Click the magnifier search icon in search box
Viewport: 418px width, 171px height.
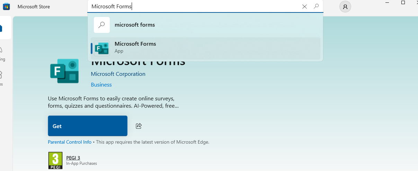(316, 6)
